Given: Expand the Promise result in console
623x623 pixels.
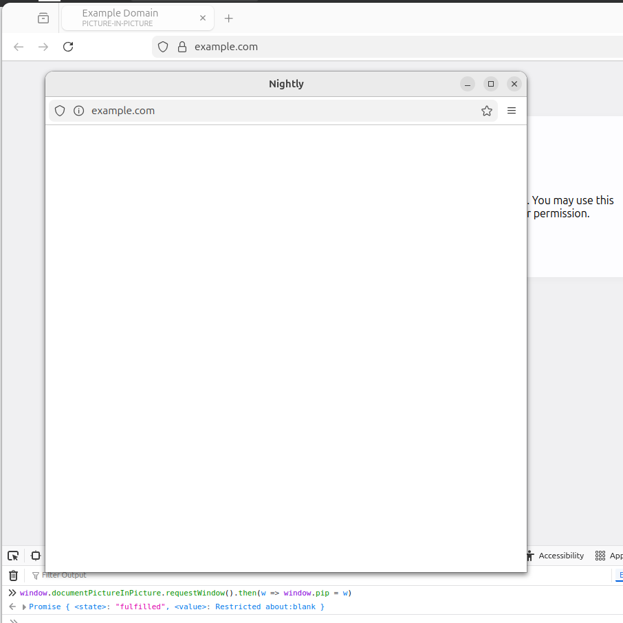Looking at the screenshot, I should (x=25, y=607).
